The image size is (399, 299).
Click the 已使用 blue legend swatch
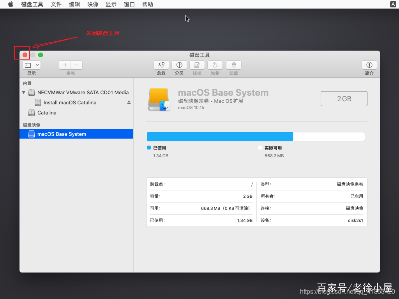point(149,148)
